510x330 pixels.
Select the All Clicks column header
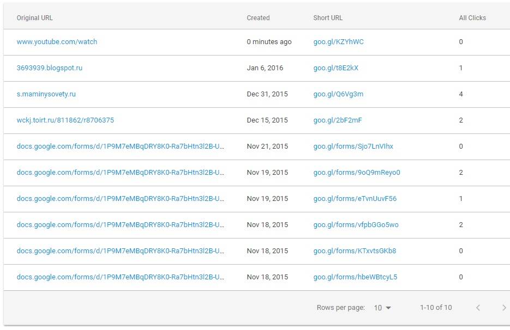472,18
